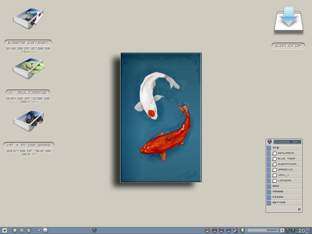Skip to previous track in taskbar player
312x234 pixels.
(222, 230)
